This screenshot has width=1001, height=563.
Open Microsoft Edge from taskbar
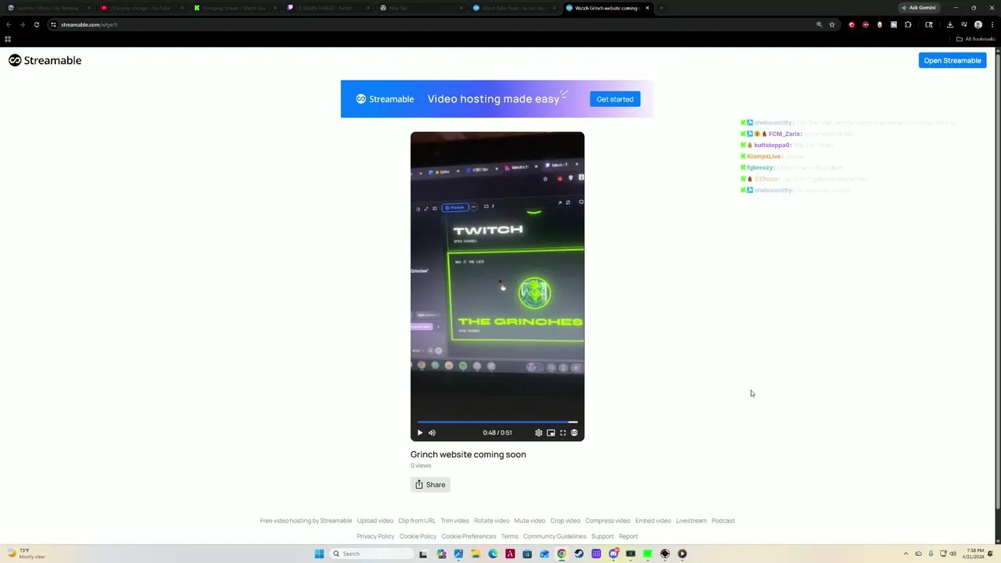point(493,554)
